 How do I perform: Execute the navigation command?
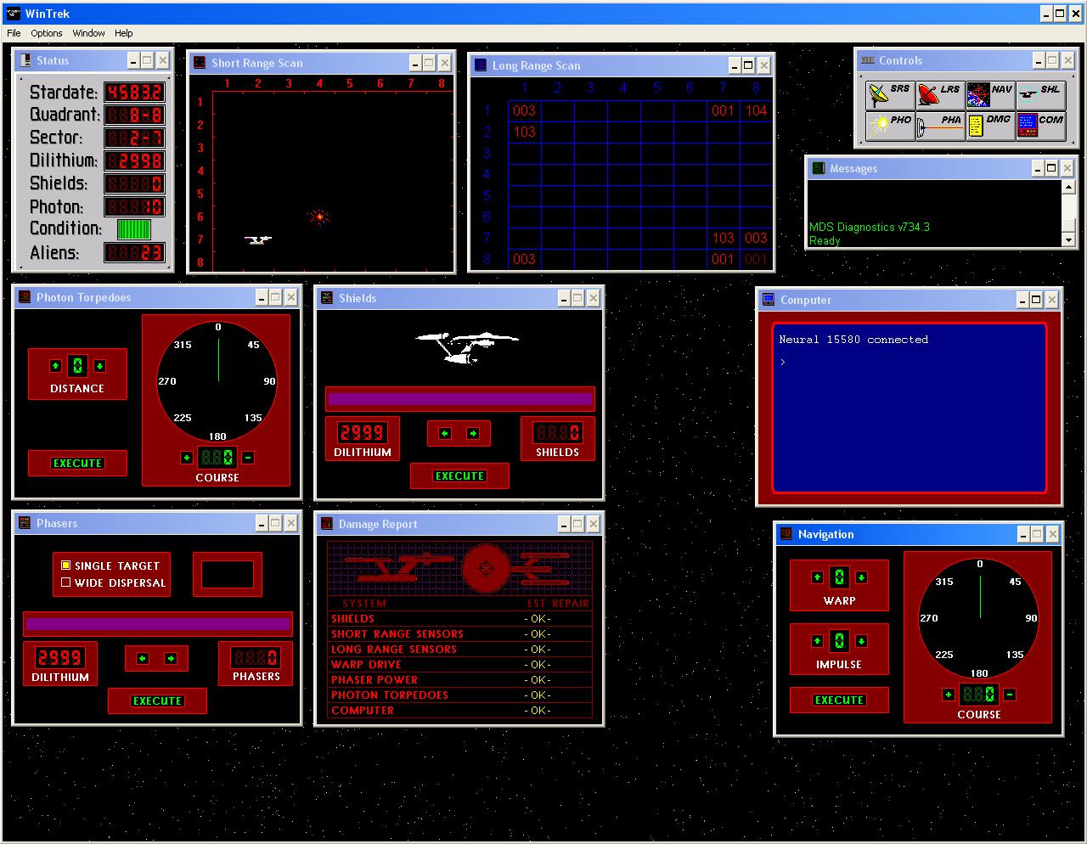[839, 701]
